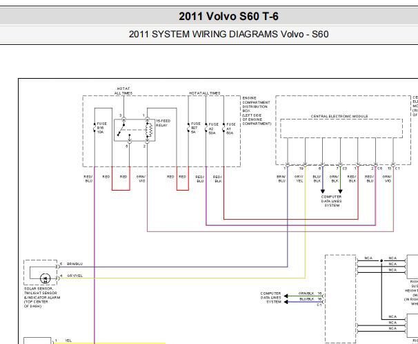Click the BLU/BLK label at module pin 6
This screenshot has height=344, width=418.
[317, 179]
